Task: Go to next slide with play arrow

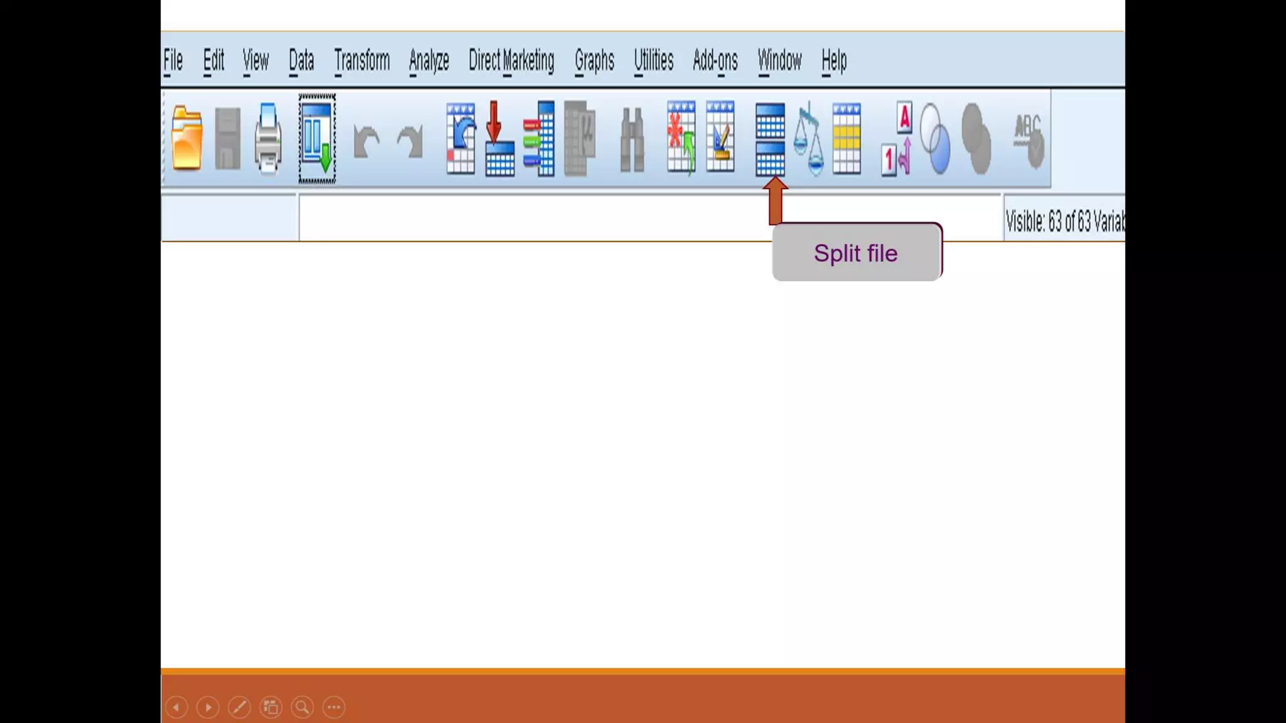Action: pos(208,707)
